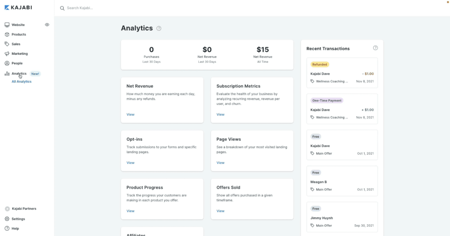The image size is (450, 236).
Task: Click the Subscription Metrics card title
Action: pos(239,86)
